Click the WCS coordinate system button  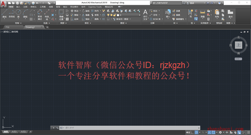238,59
